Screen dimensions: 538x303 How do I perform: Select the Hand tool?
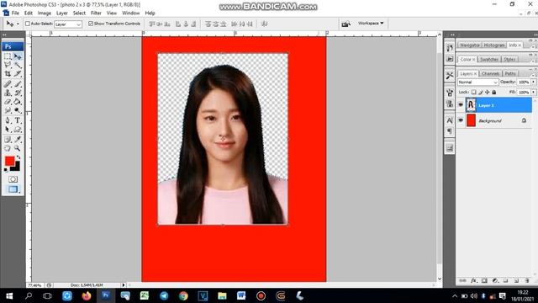coord(8,148)
